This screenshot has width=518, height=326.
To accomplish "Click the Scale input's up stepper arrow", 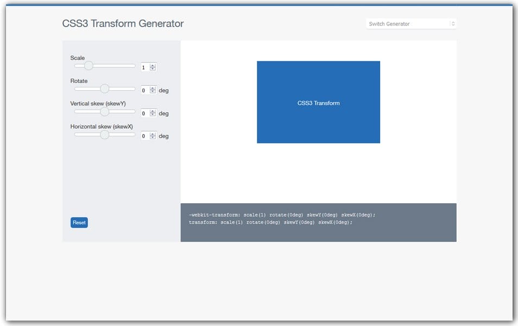I will pos(153,65).
